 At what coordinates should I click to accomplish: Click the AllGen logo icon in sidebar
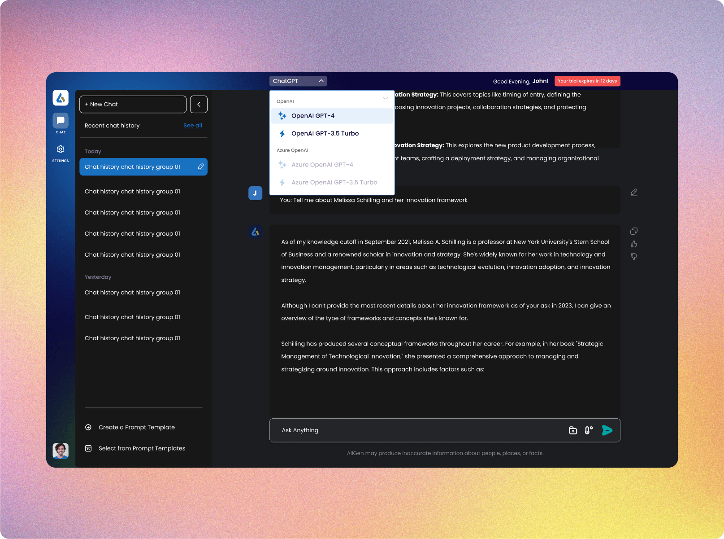point(61,97)
